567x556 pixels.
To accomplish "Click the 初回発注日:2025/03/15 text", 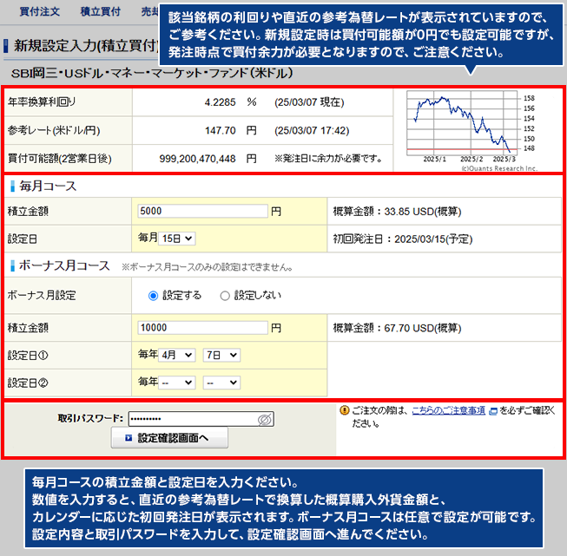I will (403, 239).
